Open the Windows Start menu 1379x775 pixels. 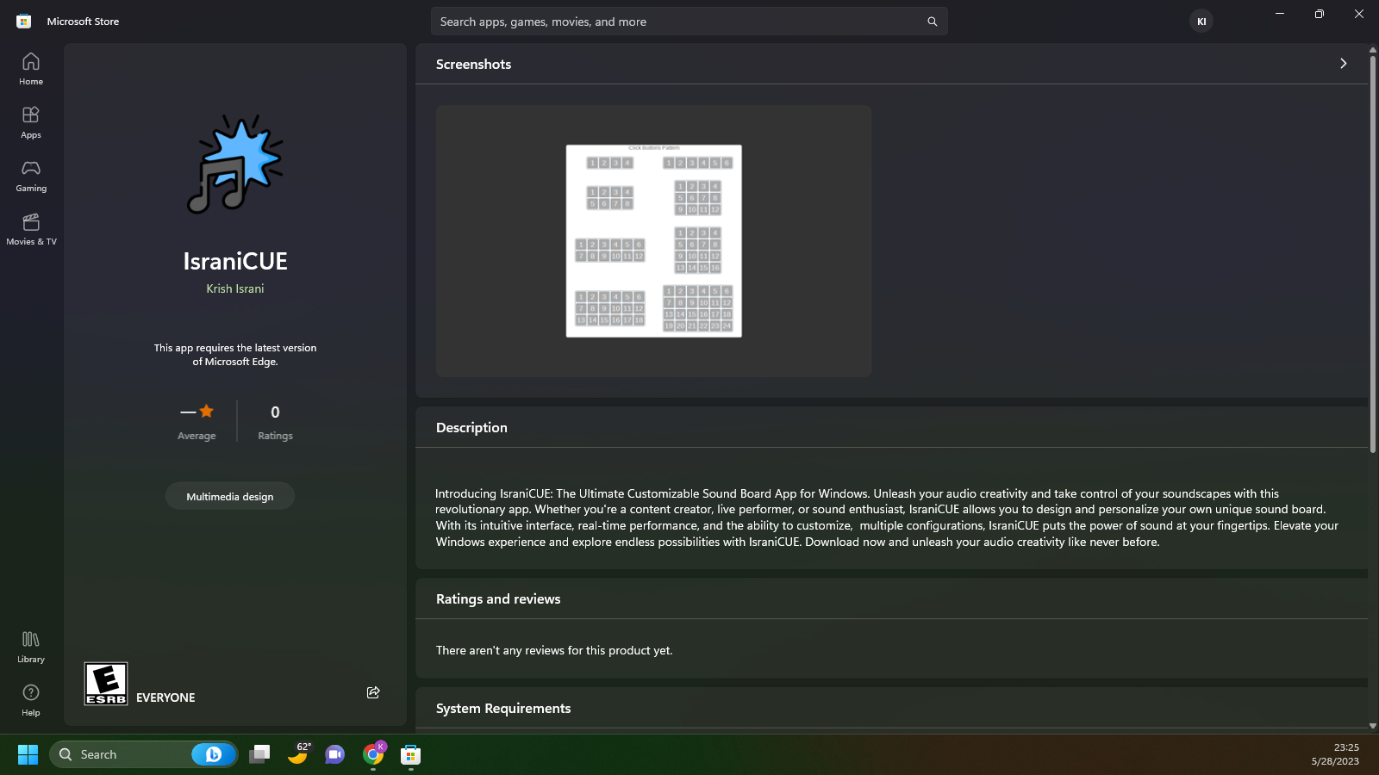pos(28,754)
